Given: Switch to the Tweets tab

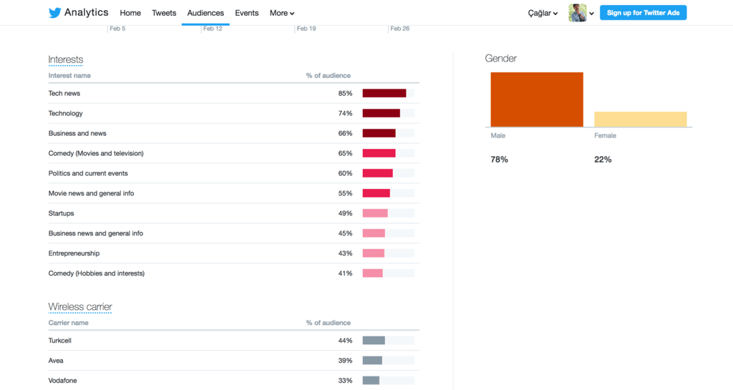Looking at the screenshot, I should pos(164,13).
